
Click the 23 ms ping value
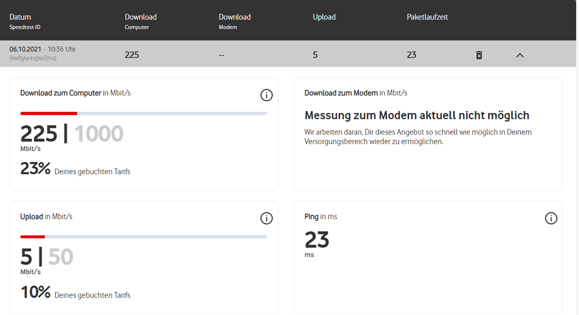(x=317, y=240)
